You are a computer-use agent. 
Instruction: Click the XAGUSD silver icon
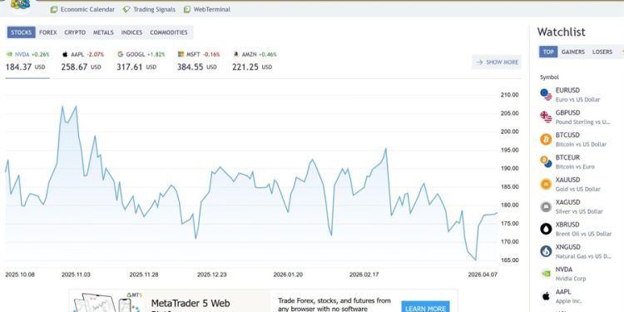point(546,206)
